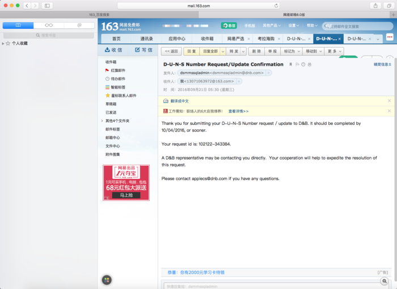
Task: Click 翻译成中文 translate link
Action: point(179,101)
